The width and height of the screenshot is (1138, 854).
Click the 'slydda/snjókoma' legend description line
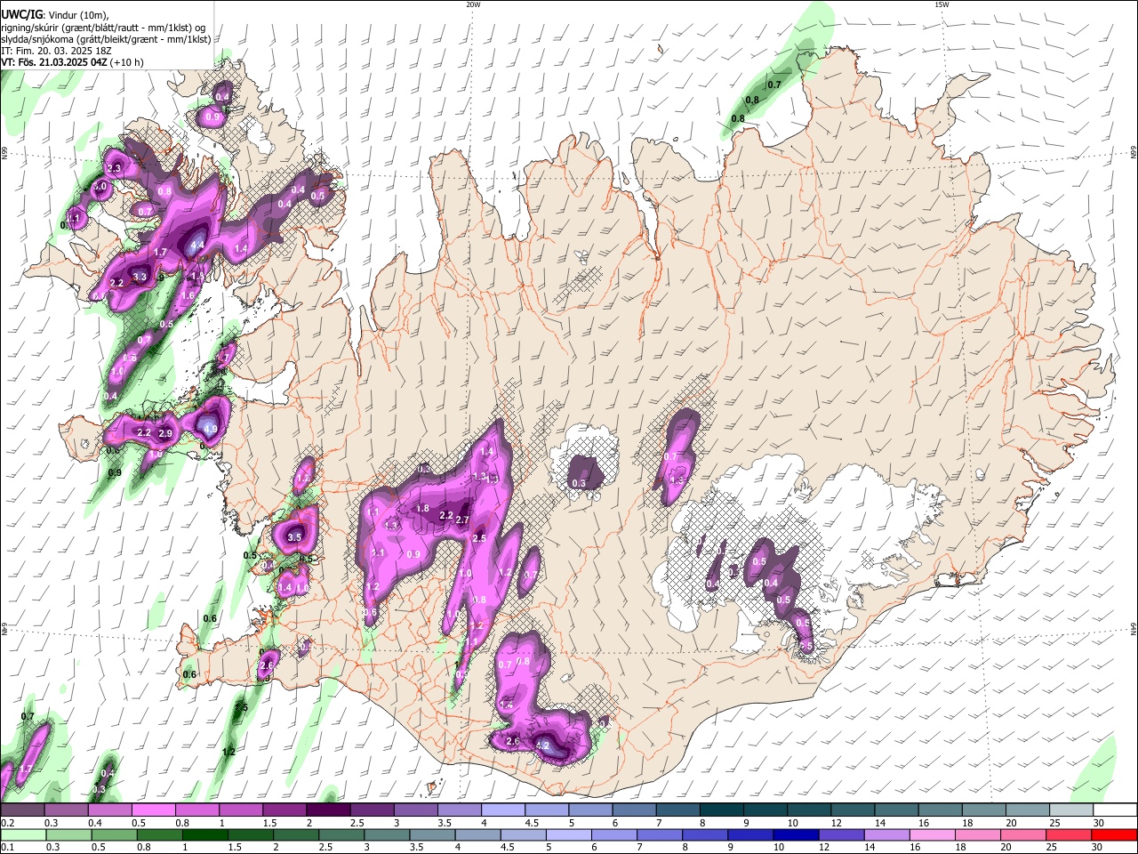coord(106,39)
